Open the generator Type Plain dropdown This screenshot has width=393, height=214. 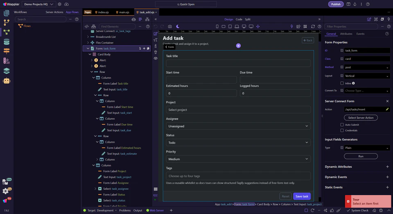(367, 148)
